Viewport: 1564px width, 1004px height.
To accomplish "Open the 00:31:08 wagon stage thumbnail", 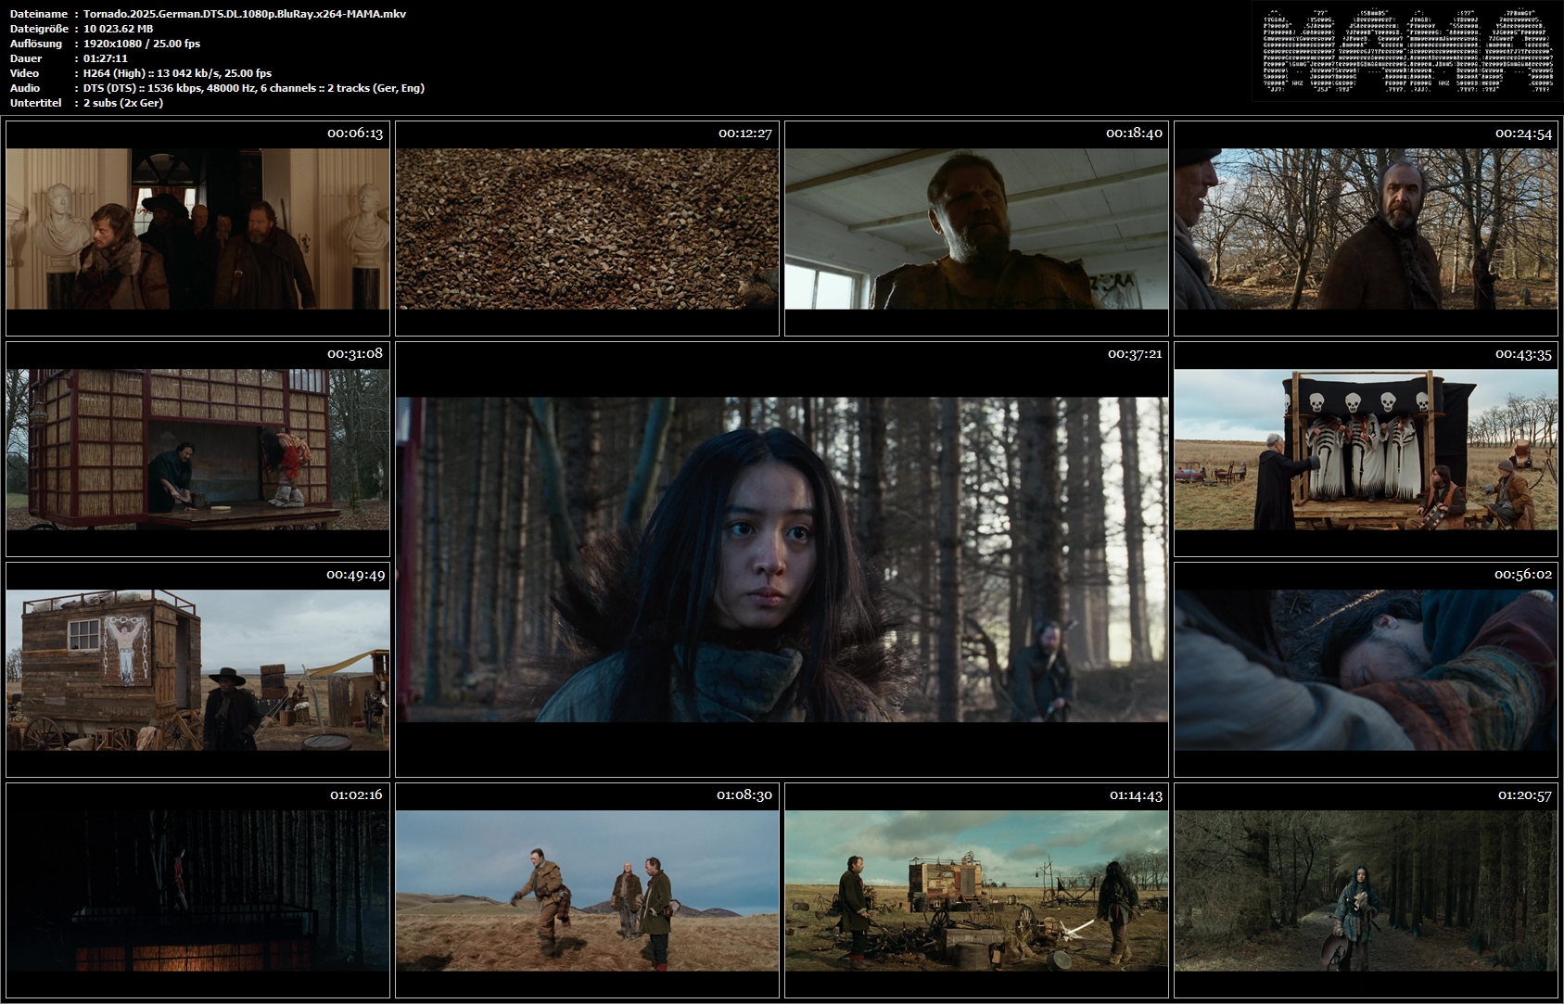I will [197, 449].
